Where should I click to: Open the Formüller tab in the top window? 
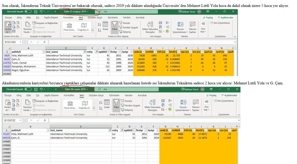pyautogui.click(x=68, y=17)
